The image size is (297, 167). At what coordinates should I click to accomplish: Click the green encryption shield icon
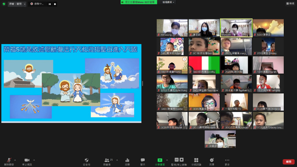[x=4, y=4]
